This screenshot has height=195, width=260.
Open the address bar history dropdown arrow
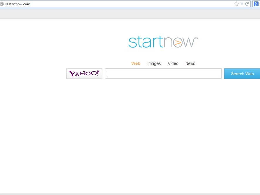pos(242,4)
